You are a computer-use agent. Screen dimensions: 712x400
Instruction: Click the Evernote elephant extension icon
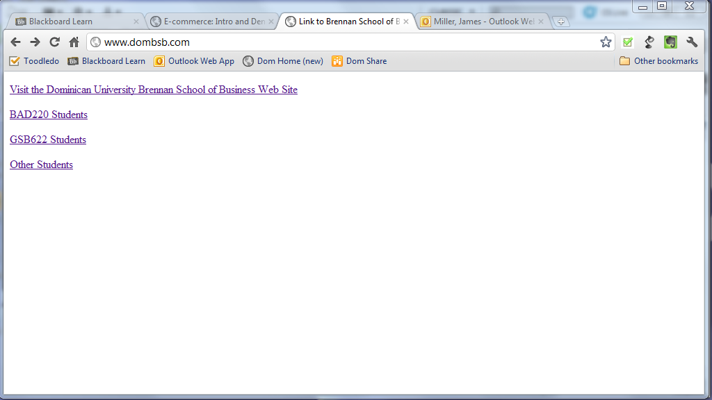click(670, 42)
